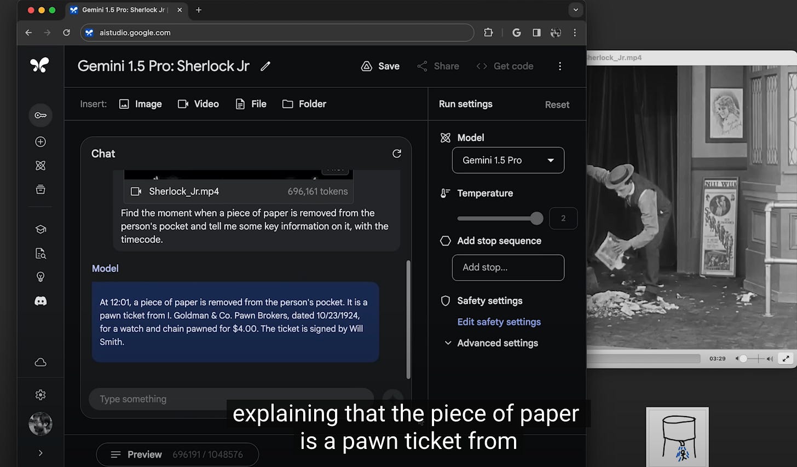Screen dimensions: 797x467
Task: Open the API key sidebar icon
Action: [x=41, y=115]
